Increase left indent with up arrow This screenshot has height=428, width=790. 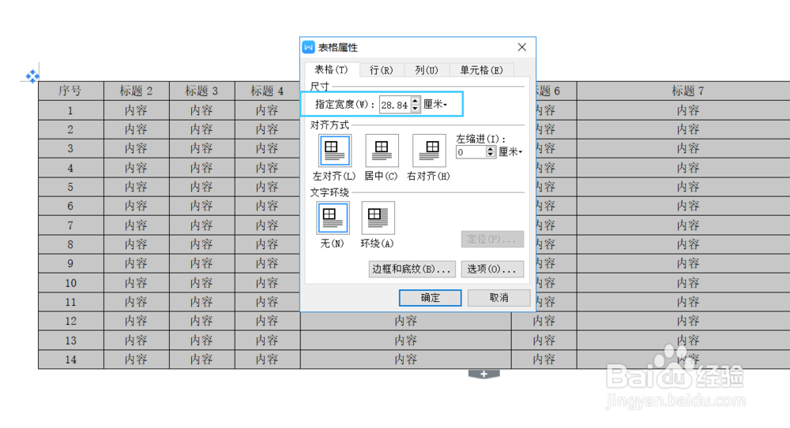491,150
